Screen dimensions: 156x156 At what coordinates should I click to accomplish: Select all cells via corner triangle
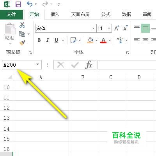click(x=10, y=77)
